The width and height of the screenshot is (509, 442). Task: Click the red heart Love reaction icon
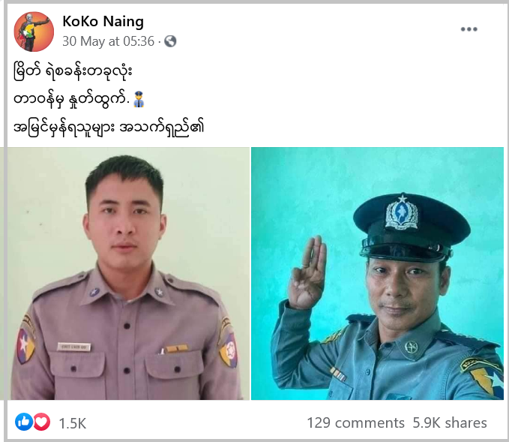coord(41,422)
